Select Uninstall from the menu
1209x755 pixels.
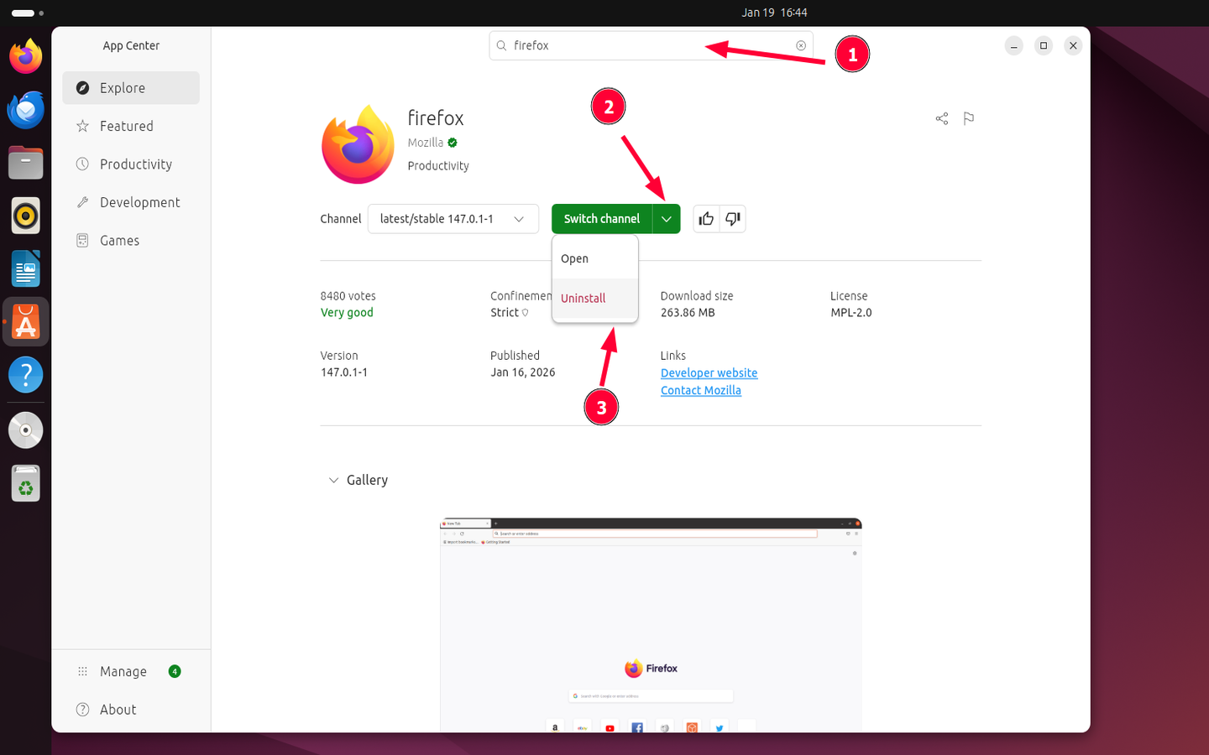point(583,298)
